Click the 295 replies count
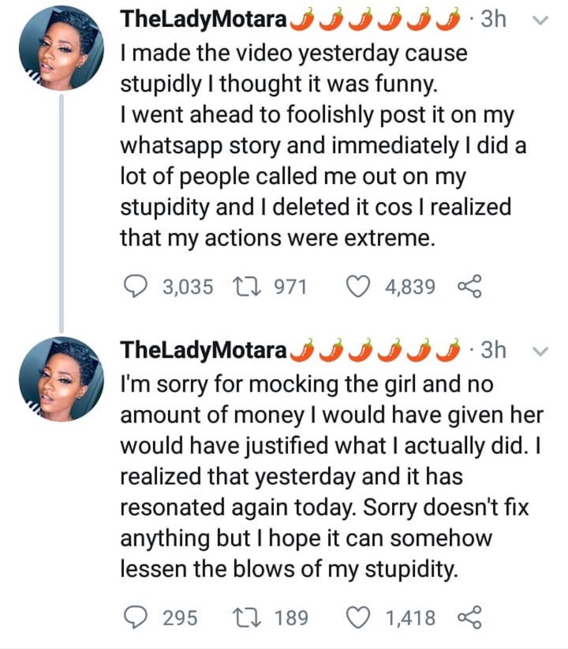This screenshot has width=568, height=649. (x=180, y=618)
